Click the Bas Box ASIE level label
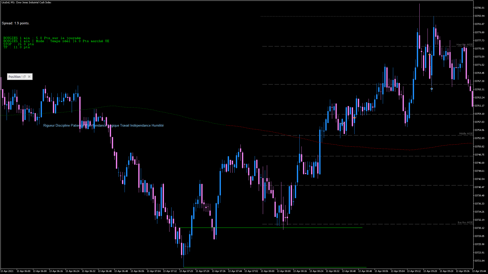488x274 pixels. (x=465, y=222)
